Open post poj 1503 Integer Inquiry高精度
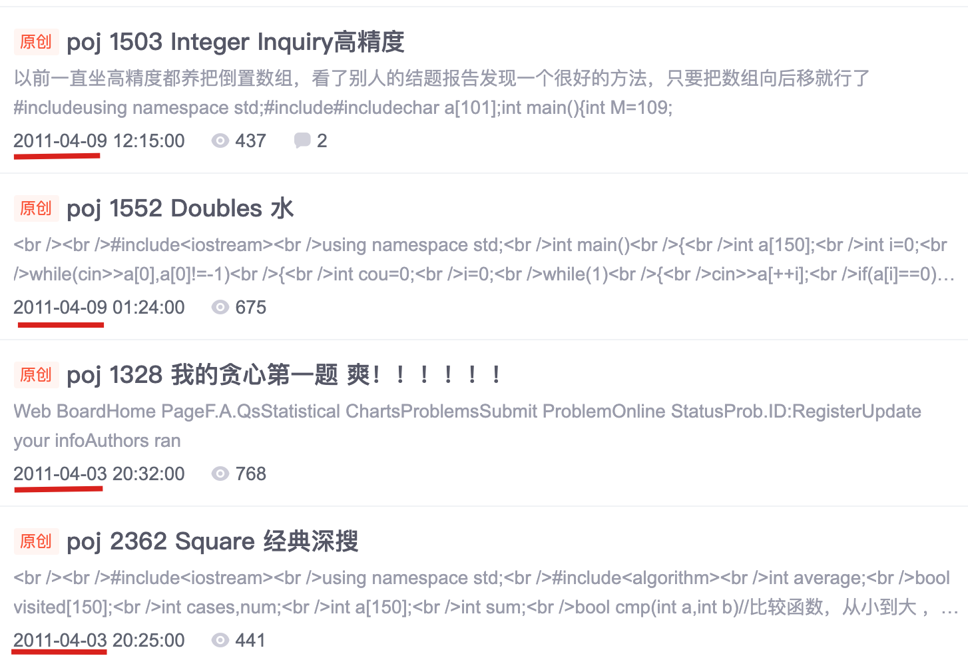968x666 pixels. (236, 42)
